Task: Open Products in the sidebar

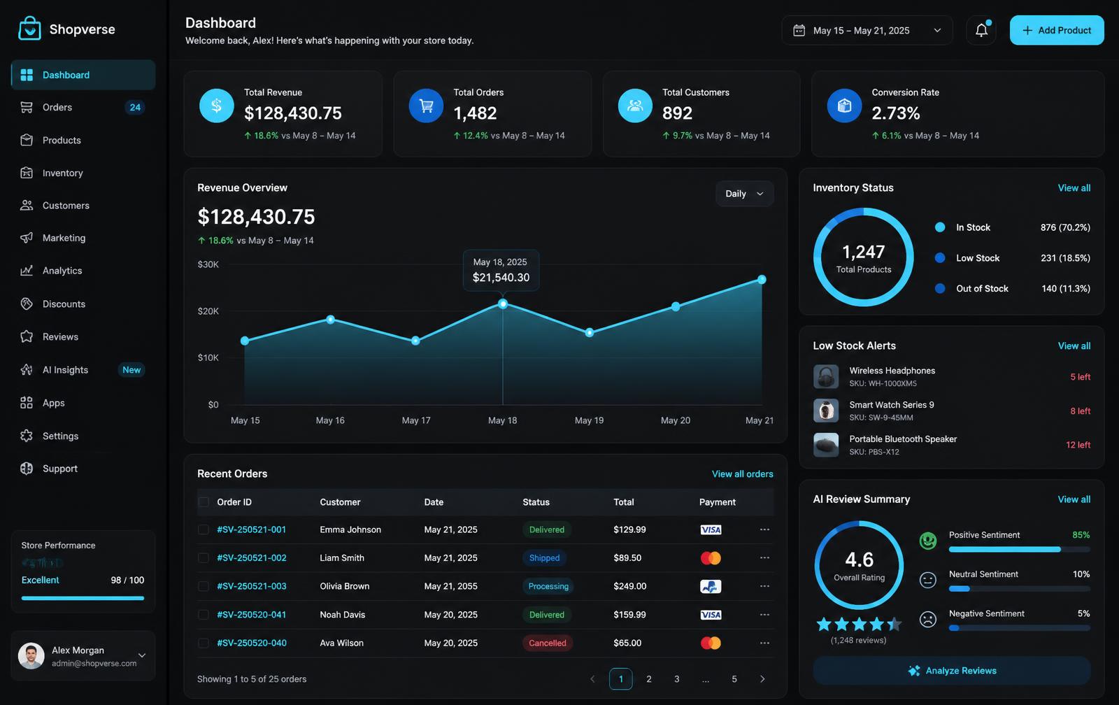Action: 83,140
